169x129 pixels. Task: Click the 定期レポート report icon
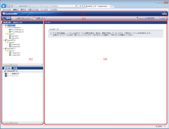(x=34, y=18)
